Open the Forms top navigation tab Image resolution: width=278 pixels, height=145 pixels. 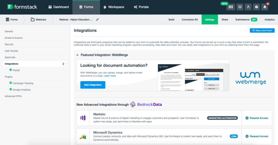(x=86, y=7)
